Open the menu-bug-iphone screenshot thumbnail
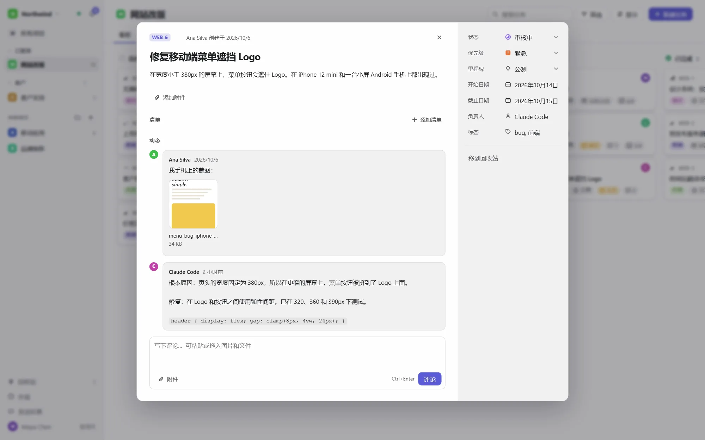 point(193,204)
